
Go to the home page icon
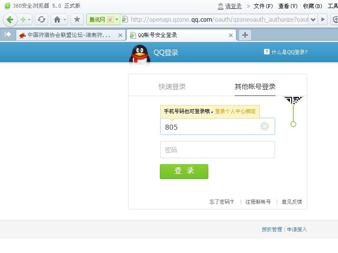click(x=57, y=20)
